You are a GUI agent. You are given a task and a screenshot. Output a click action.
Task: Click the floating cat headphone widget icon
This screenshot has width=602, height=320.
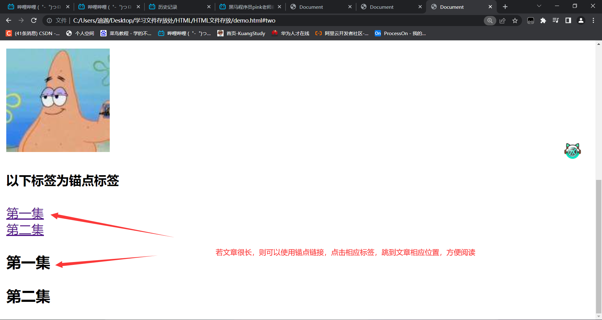coord(573,151)
